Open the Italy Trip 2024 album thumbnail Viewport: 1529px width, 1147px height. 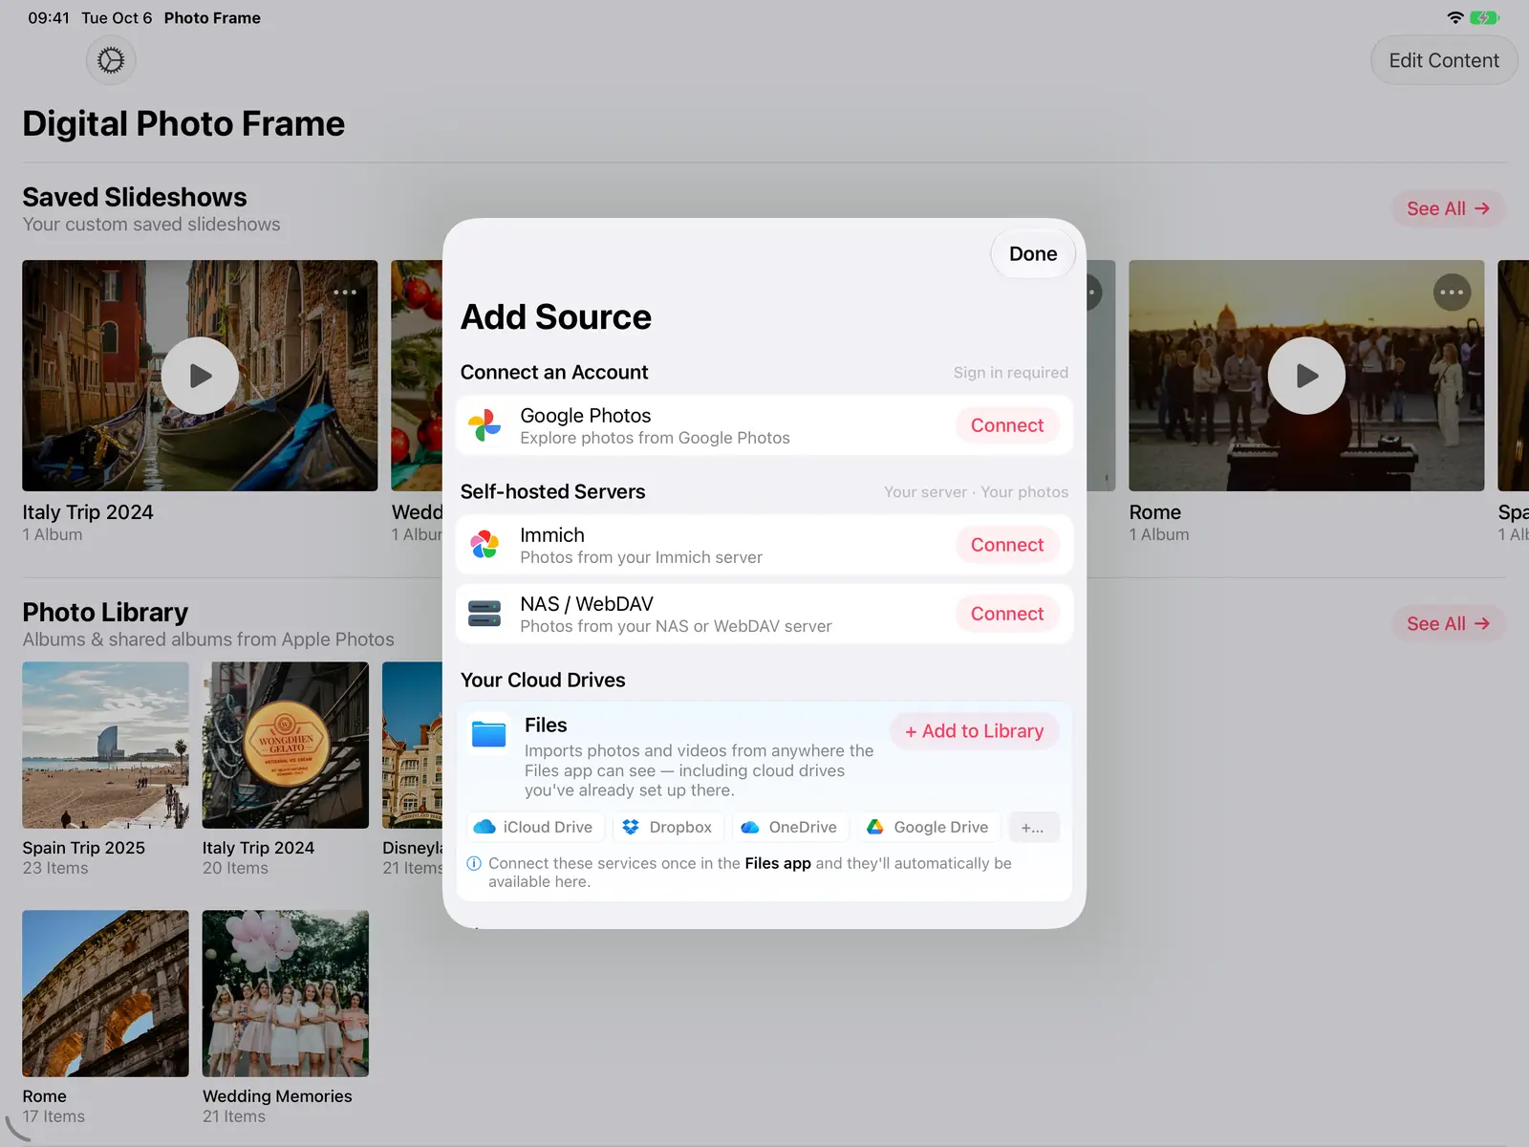[x=286, y=746]
